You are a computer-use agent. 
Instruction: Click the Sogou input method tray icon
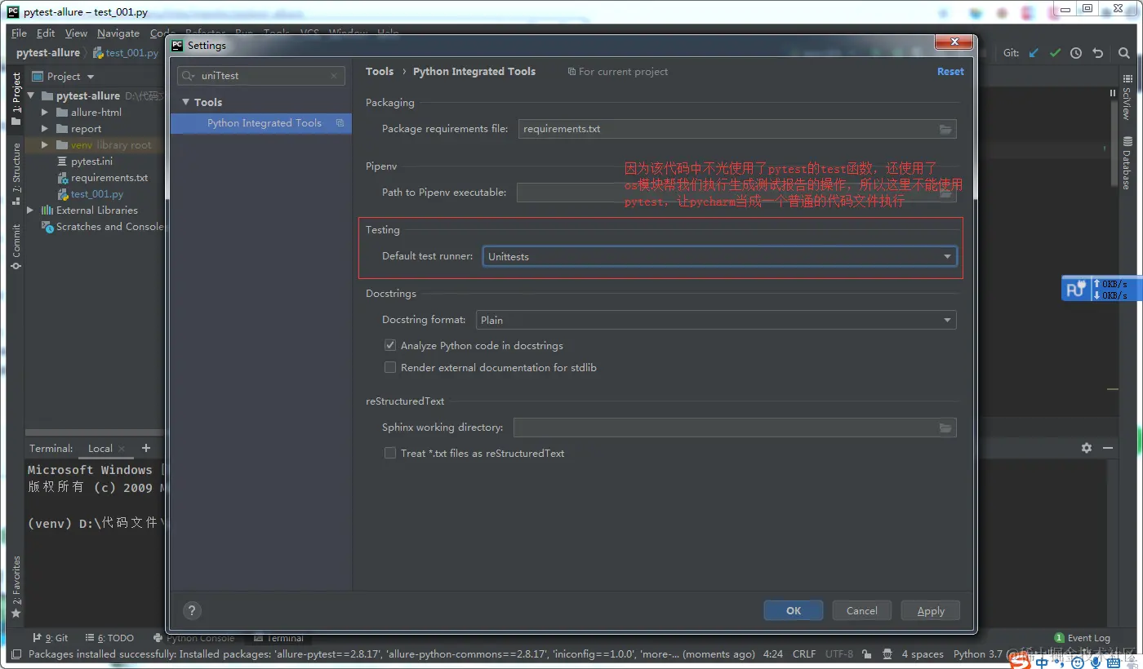tap(1020, 662)
